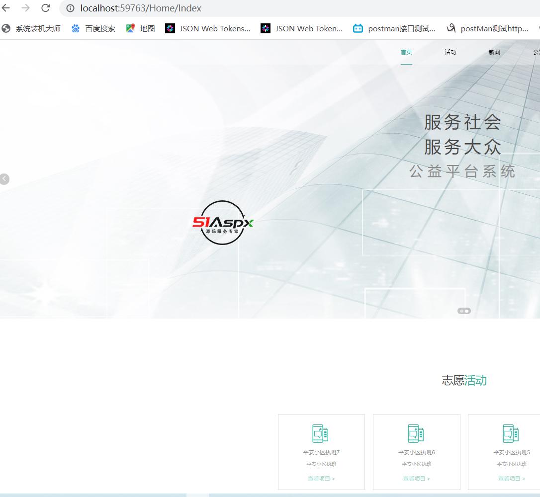The height and width of the screenshot is (497, 540).
Task: Open the 系统装机大师 bookmark
Action: click(38, 28)
